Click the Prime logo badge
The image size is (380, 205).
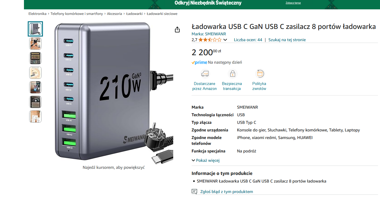coord(199,62)
